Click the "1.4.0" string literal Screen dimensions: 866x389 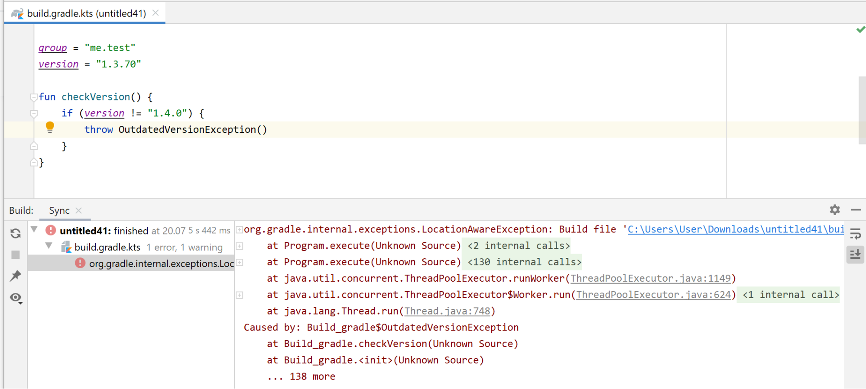point(167,113)
